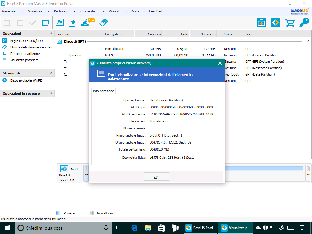Image resolution: width=312 pixels, height=234 pixels.
Task: Click the blue backup tool icon
Action: [x=275, y=23]
